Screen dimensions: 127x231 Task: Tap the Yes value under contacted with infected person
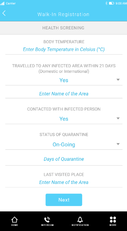click(64, 119)
